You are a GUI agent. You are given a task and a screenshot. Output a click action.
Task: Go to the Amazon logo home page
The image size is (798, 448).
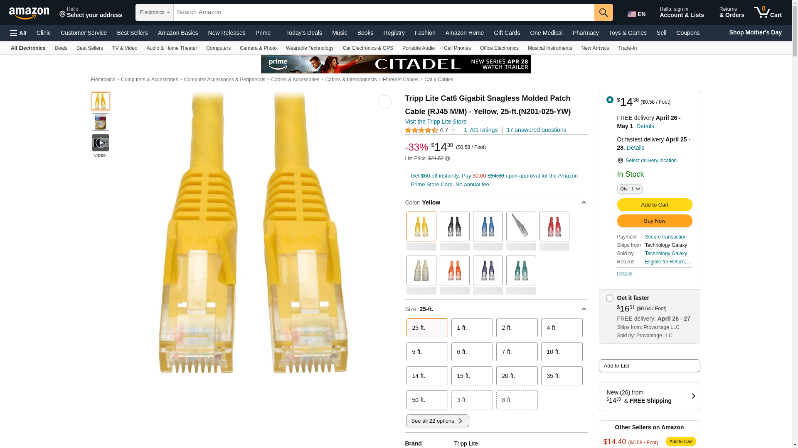pos(29,13)
